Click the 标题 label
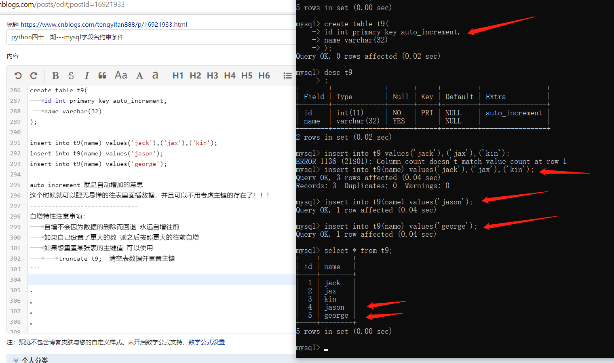The height and width of the screenshot is (363, 614). pyautogui.click(x=13, y=24)
